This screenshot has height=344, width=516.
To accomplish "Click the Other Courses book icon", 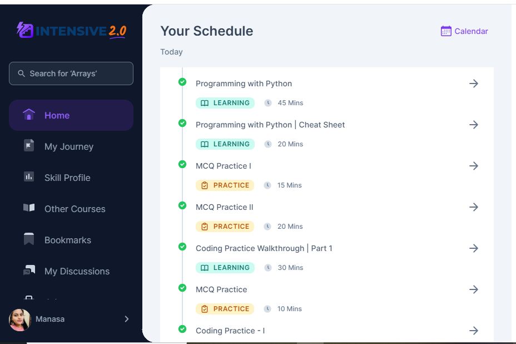I will click(29, 208).
